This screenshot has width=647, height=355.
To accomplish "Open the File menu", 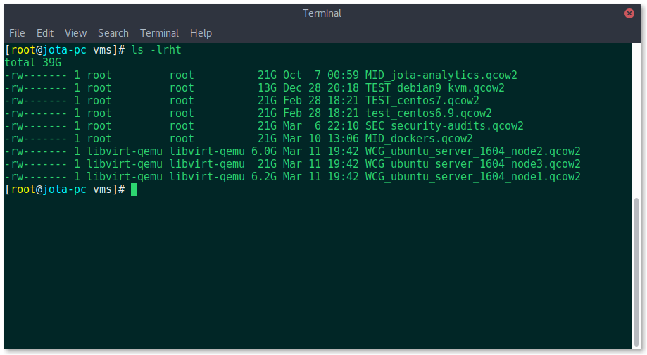I will point(17,33).
